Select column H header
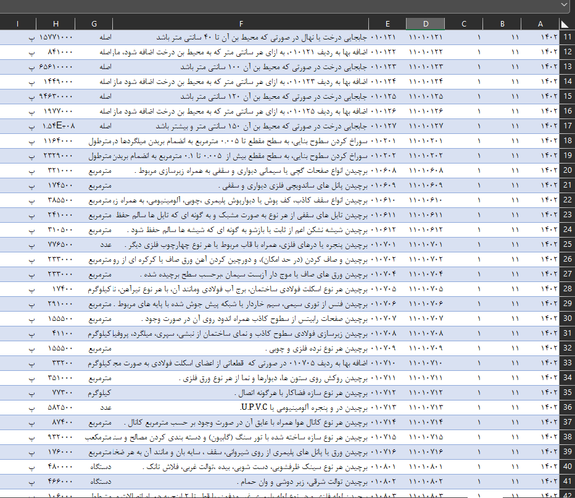Viewport: 575px width, 498px height. coord(55,24)
